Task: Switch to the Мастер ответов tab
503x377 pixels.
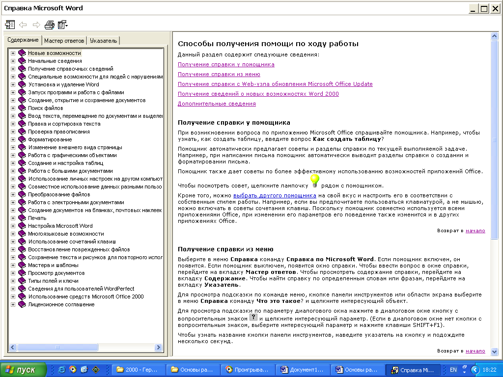Action: tap(64, 41)
